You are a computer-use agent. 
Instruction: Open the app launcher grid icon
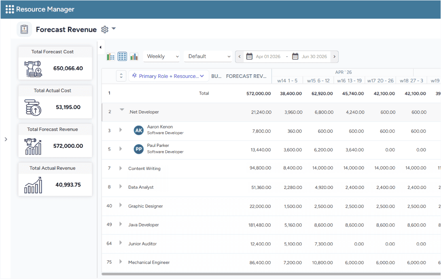tap(10, 9)
